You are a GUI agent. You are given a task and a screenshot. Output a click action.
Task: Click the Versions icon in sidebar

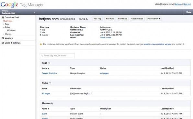[x=3, y=38]
